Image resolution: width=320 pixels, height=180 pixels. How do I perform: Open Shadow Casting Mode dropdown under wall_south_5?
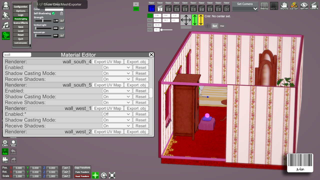(x=117, y=97)
